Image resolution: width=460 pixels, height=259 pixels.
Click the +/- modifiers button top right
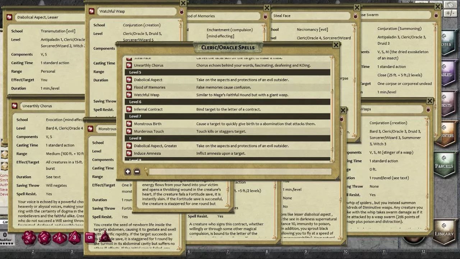point(450,13)
